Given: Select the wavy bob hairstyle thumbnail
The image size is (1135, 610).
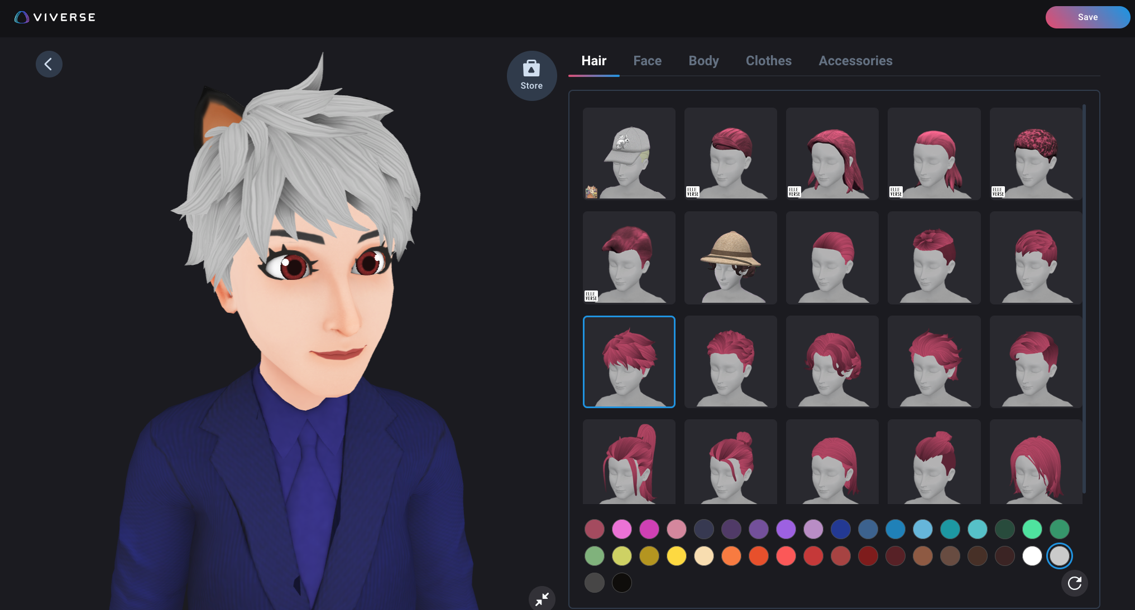Looking at the screenshot, I should (x=832, y=361).
